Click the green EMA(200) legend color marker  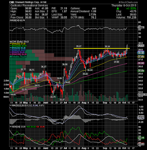click(11, 46)
